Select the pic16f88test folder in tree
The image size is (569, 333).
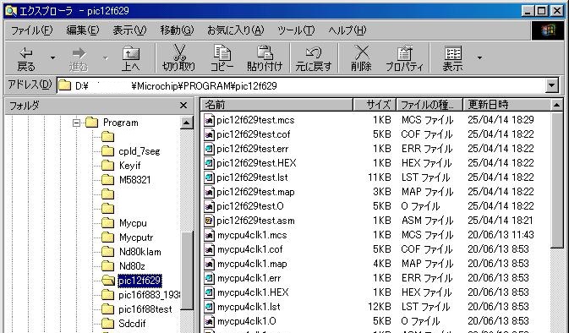click(145, 309)
